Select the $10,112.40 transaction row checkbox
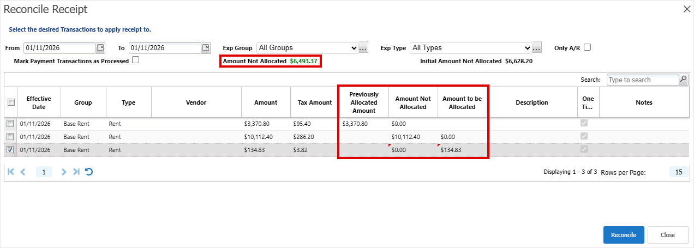This screenshot has width=694, height=248. pos(10,137)
